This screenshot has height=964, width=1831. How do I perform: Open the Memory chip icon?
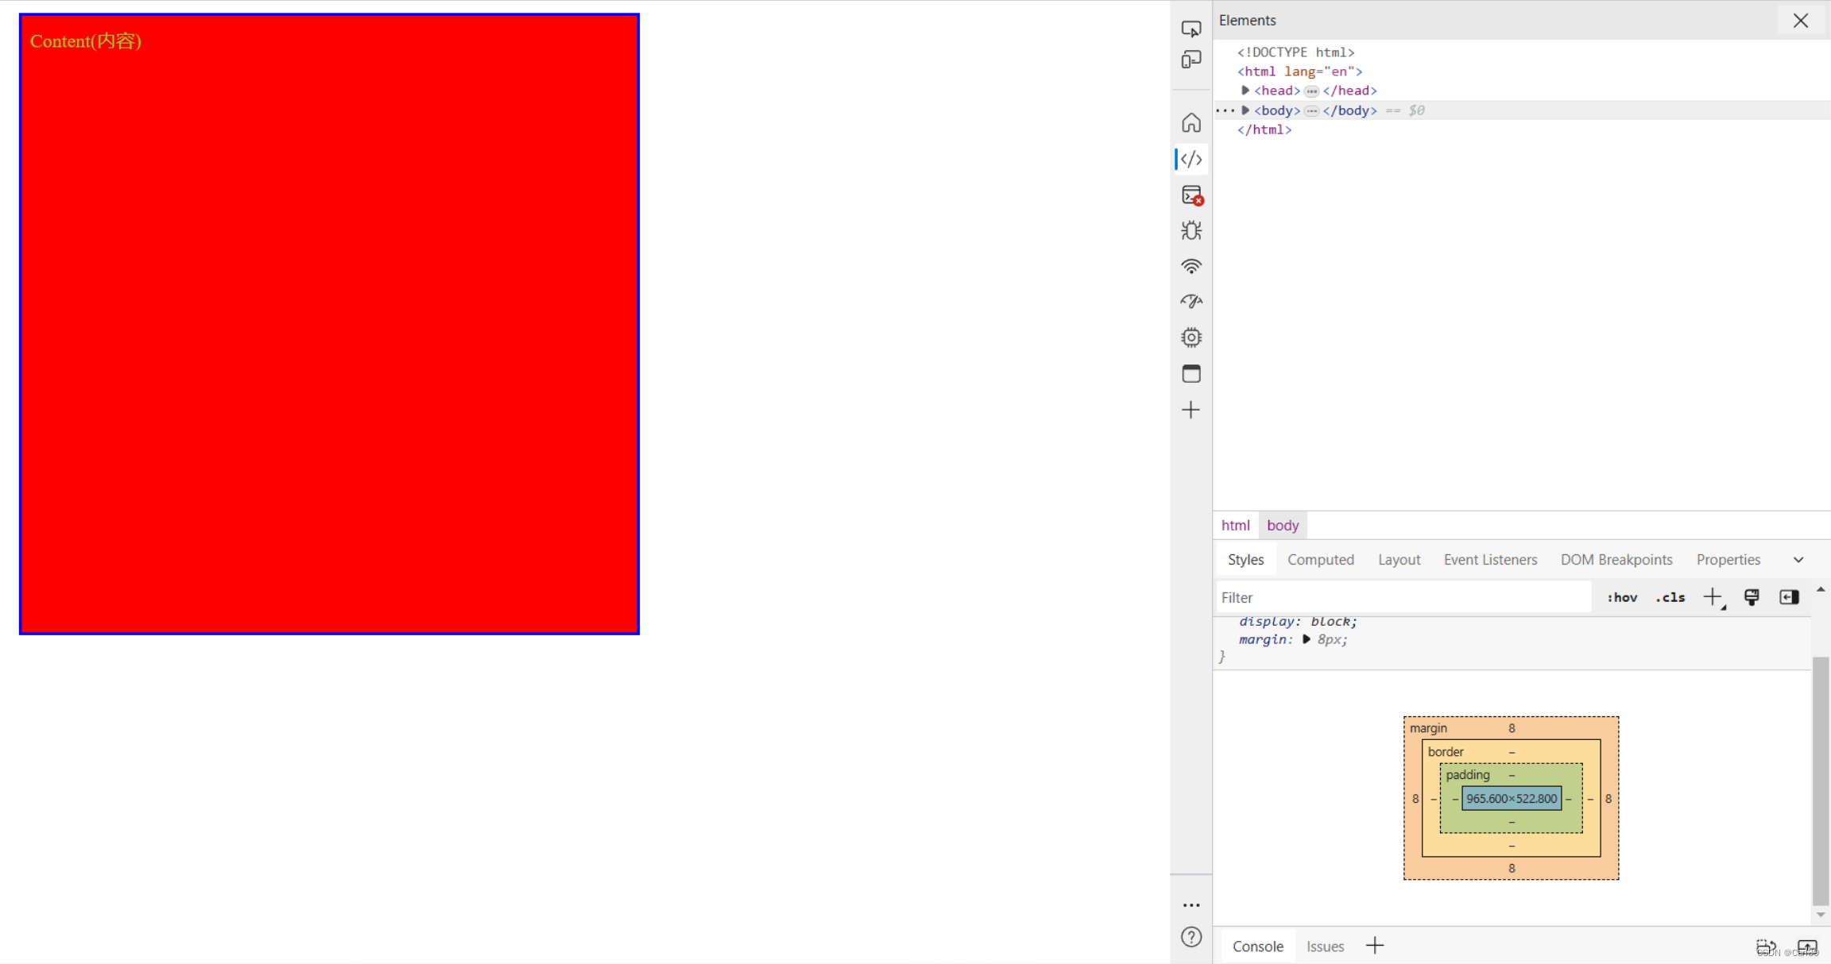[x=1190, y=337]
